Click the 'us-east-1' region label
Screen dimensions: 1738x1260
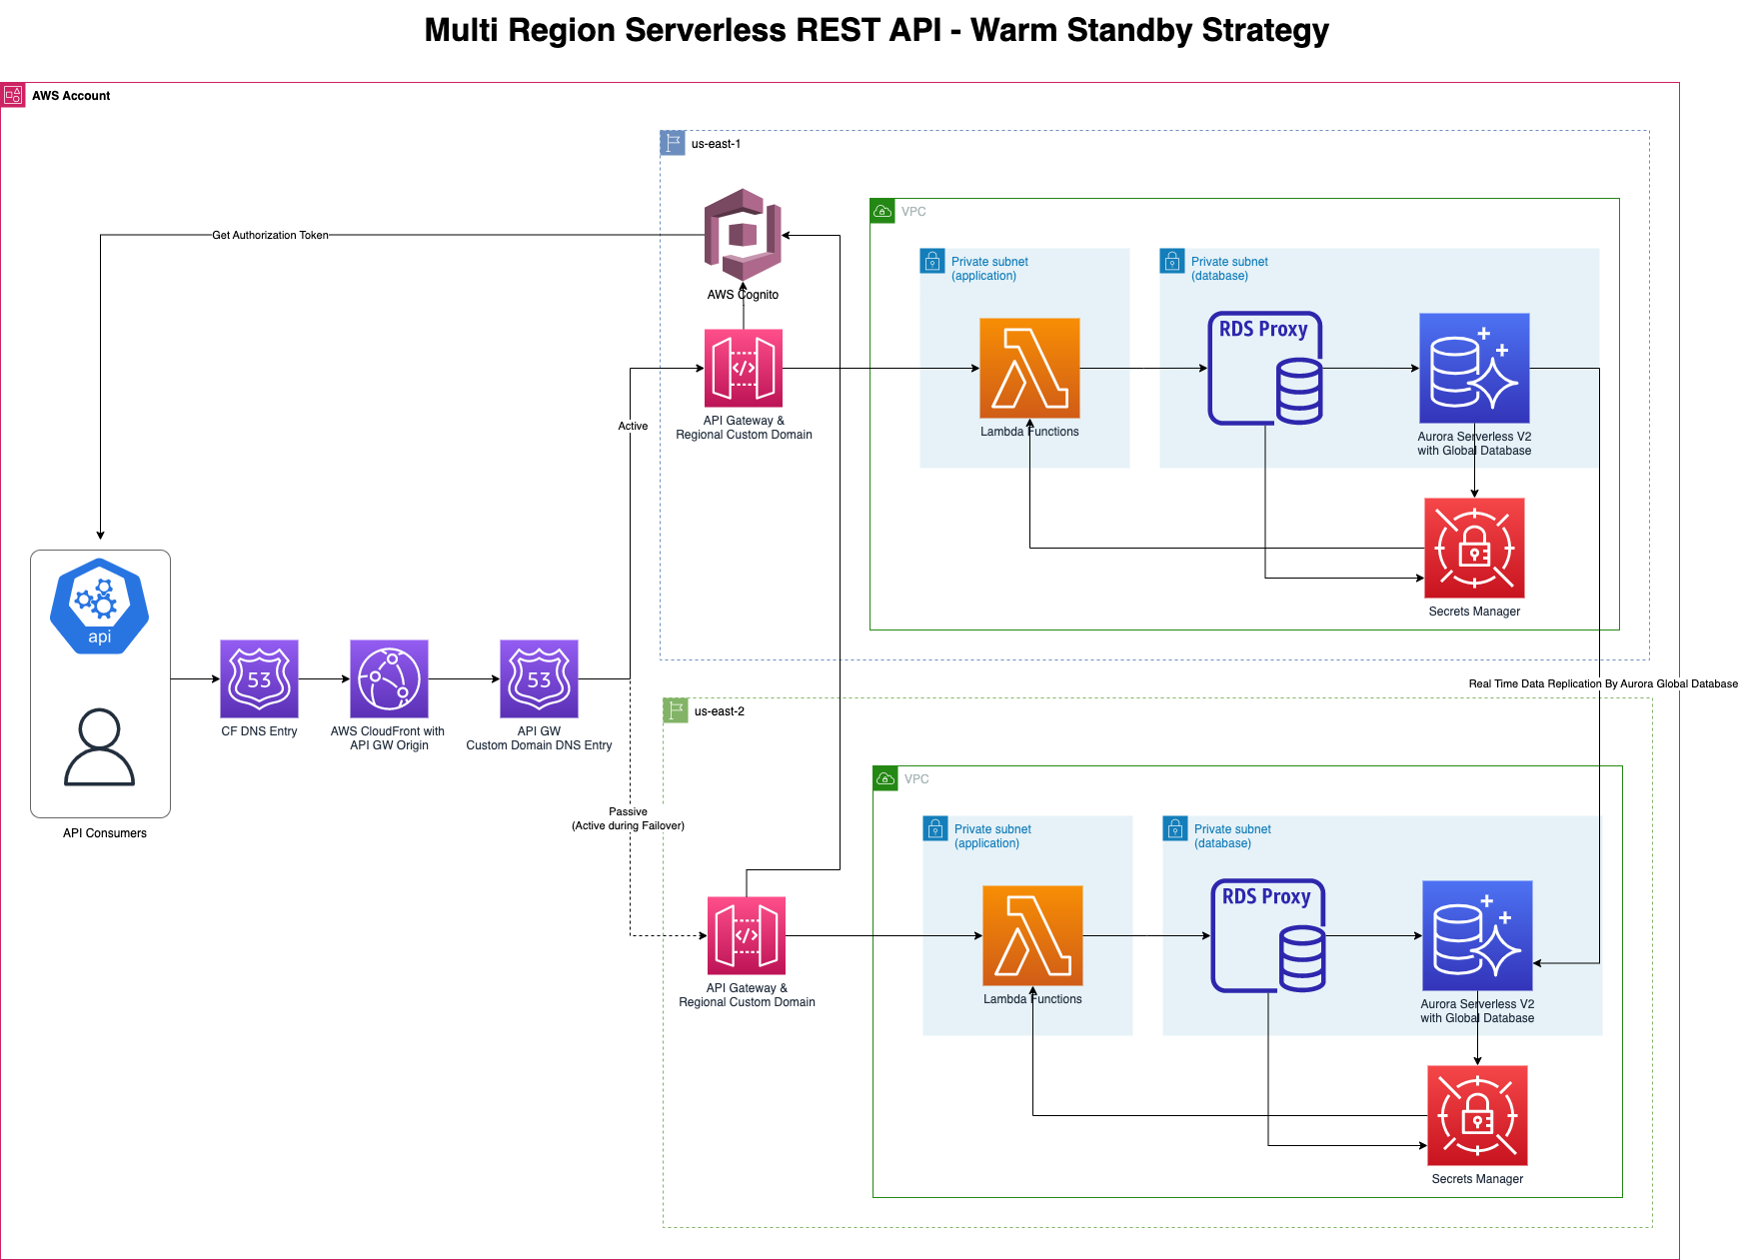[716, 144]
